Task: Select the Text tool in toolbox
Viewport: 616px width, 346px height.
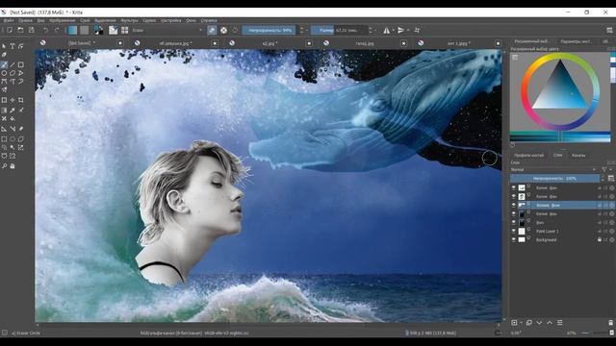Action: 13,46
